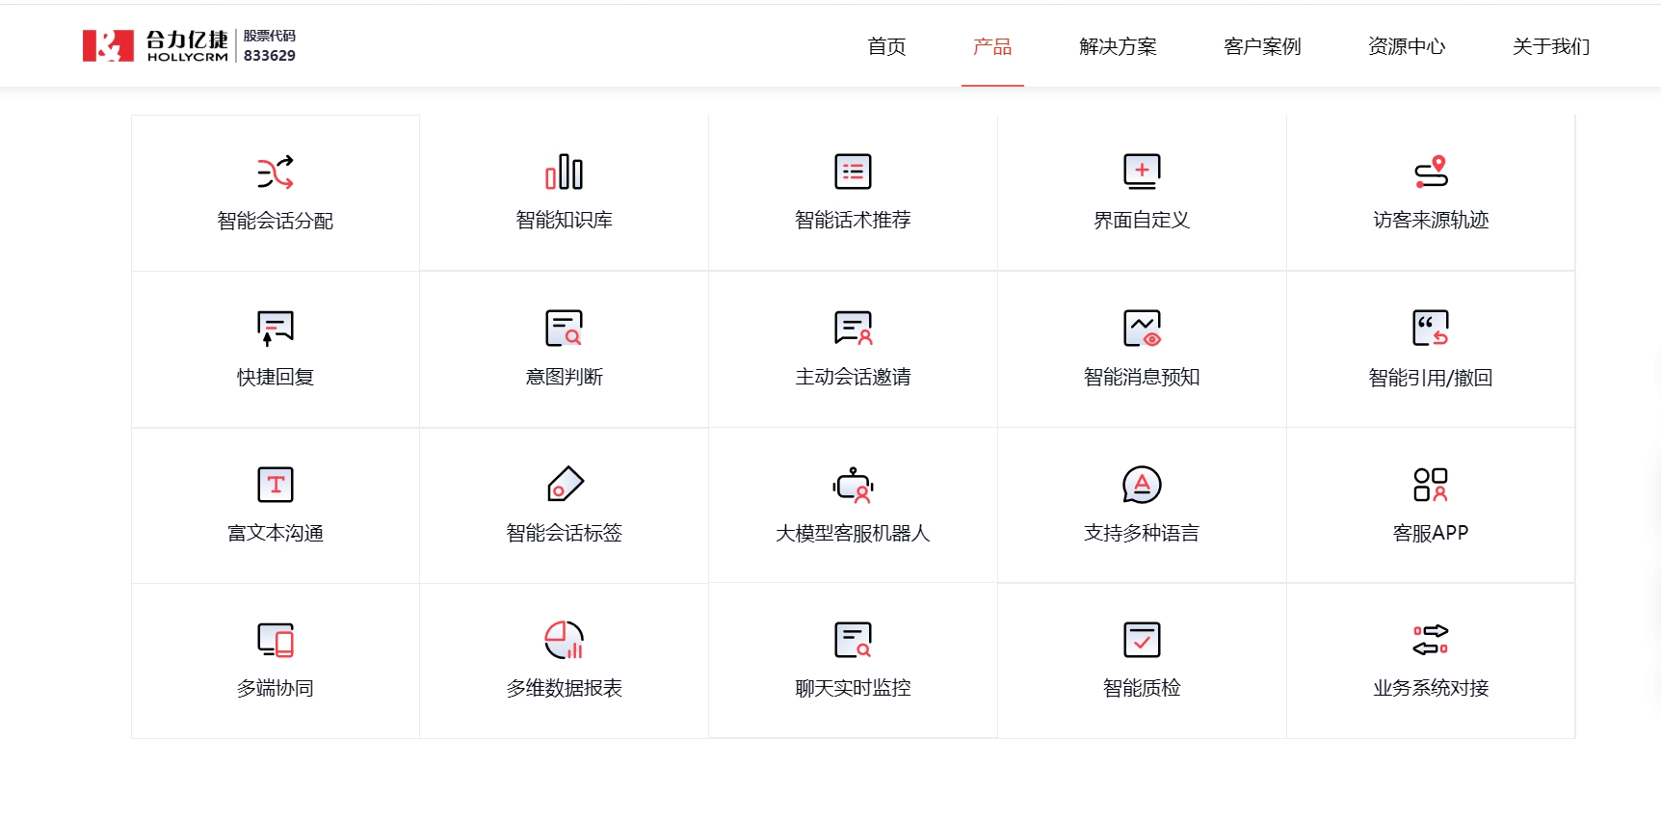This screenshot has height=819, width=1661.
Task: Click the 支持多种语言 label text
Action: tap(1142, 533)
